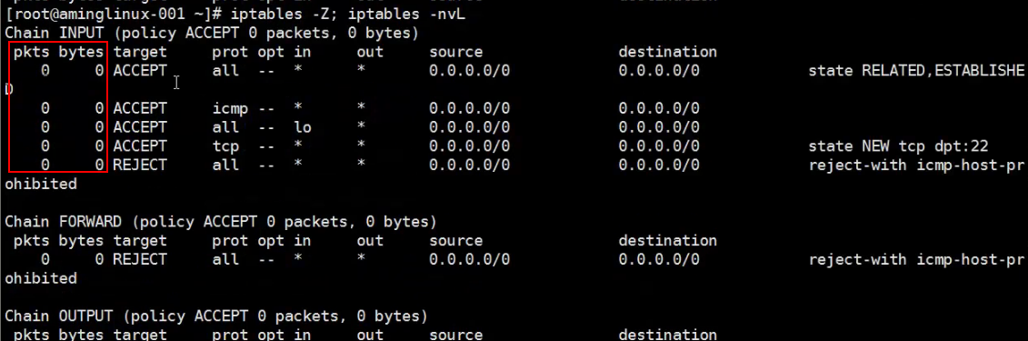Click 'reject-with icmp-host-pr' in INPUT chain
Image resolution: width=1028 pixels, height=341 pixels.
[916, 165]
